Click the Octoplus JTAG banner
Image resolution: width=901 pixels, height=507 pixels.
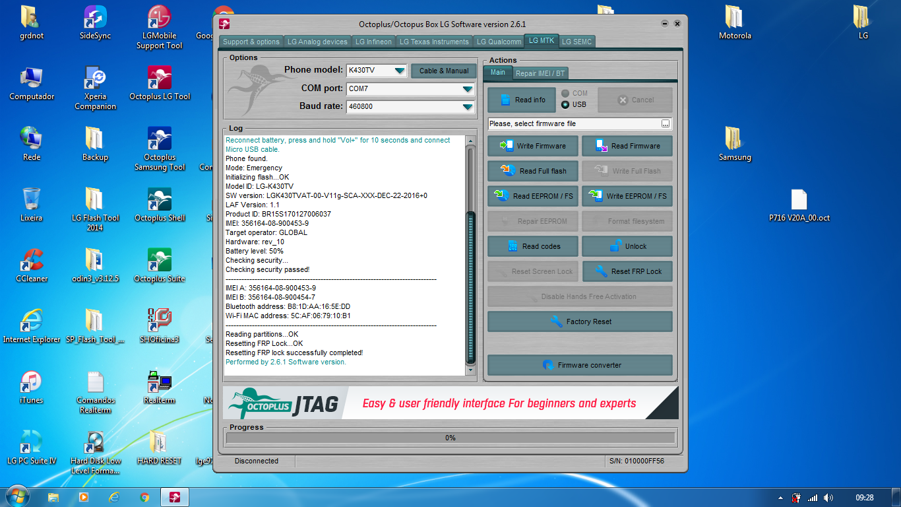click(x=450, y=403)
